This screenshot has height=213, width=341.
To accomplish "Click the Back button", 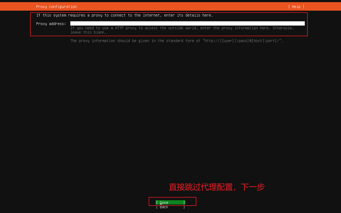I will pos(170,207).
